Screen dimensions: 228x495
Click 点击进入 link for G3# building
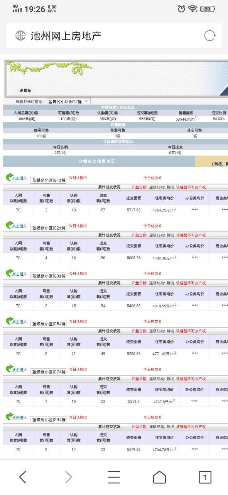pyautogui.click(x=20, y=274)
